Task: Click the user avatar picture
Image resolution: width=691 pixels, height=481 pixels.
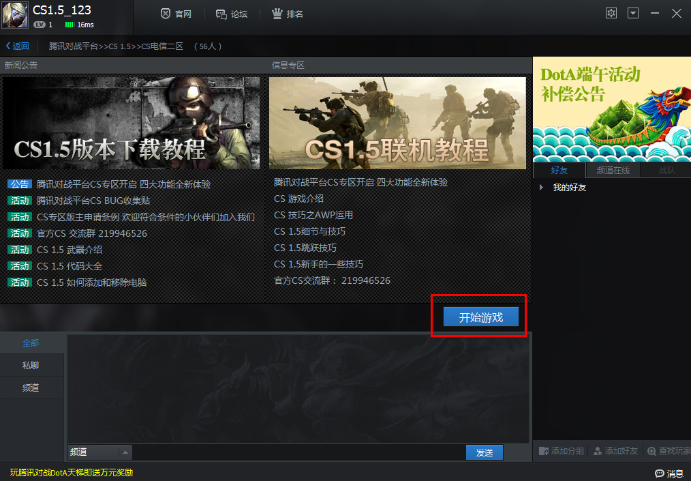Action: [x=14, y=14]
